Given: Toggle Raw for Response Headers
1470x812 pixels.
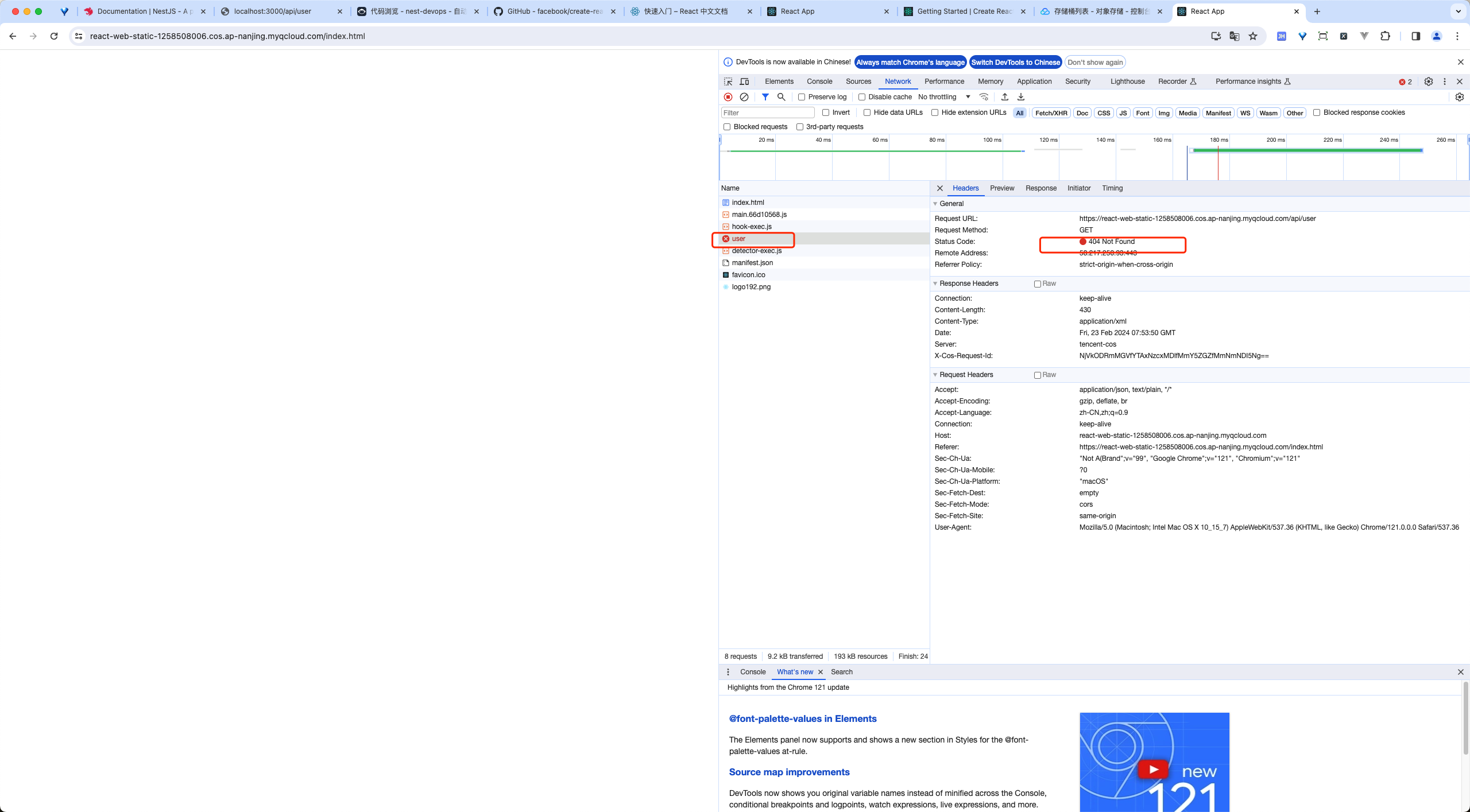Looking at the screenshot, I should 1038,284.
